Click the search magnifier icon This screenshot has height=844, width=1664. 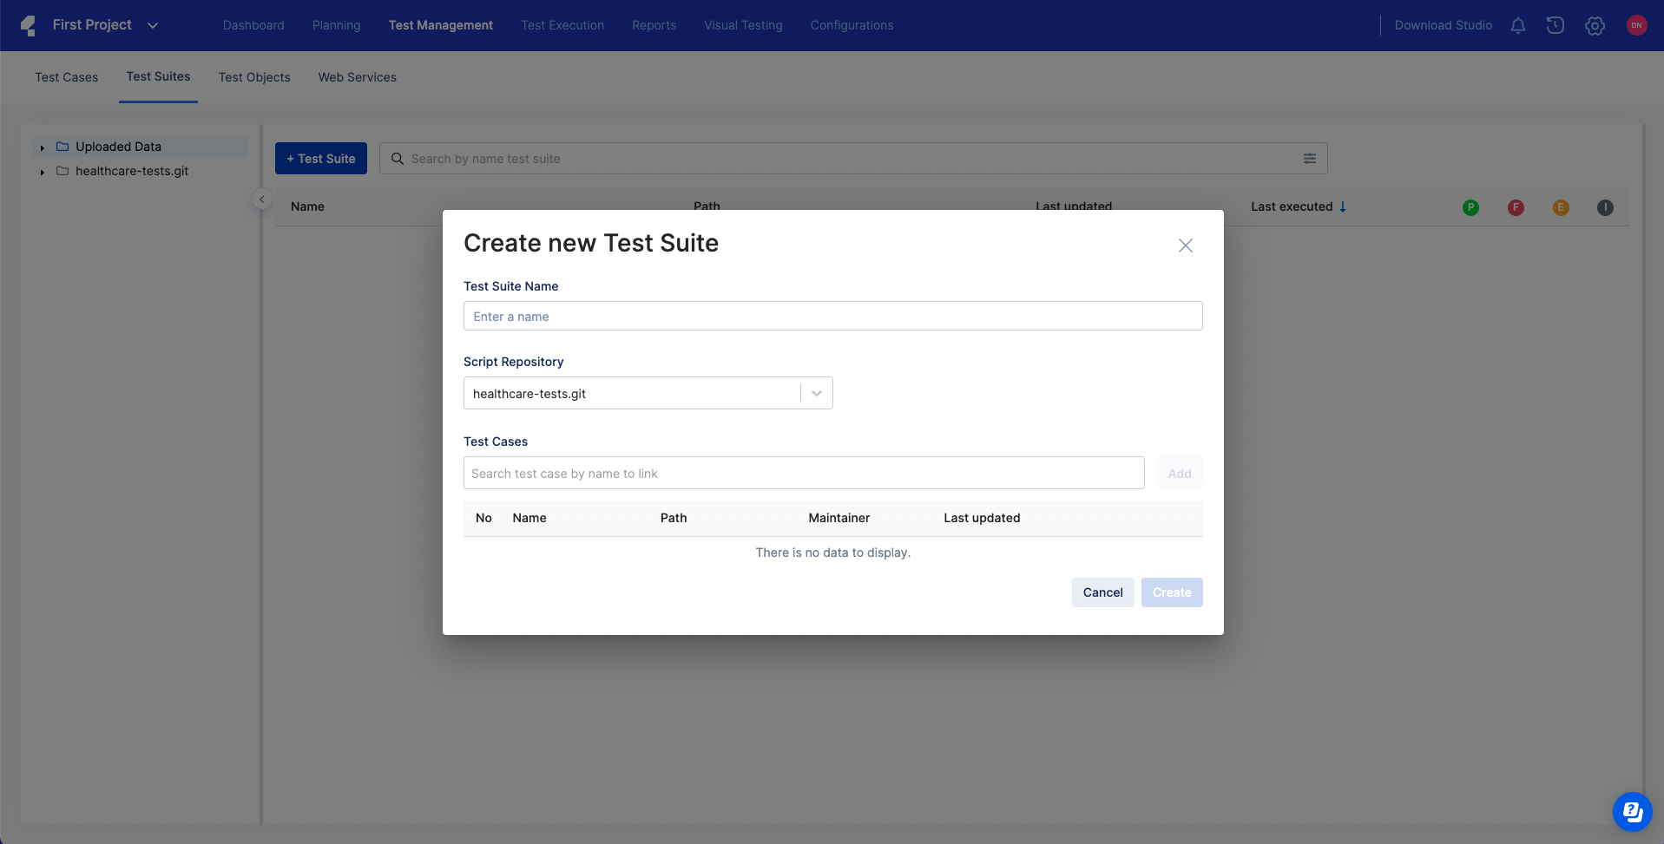398,159
